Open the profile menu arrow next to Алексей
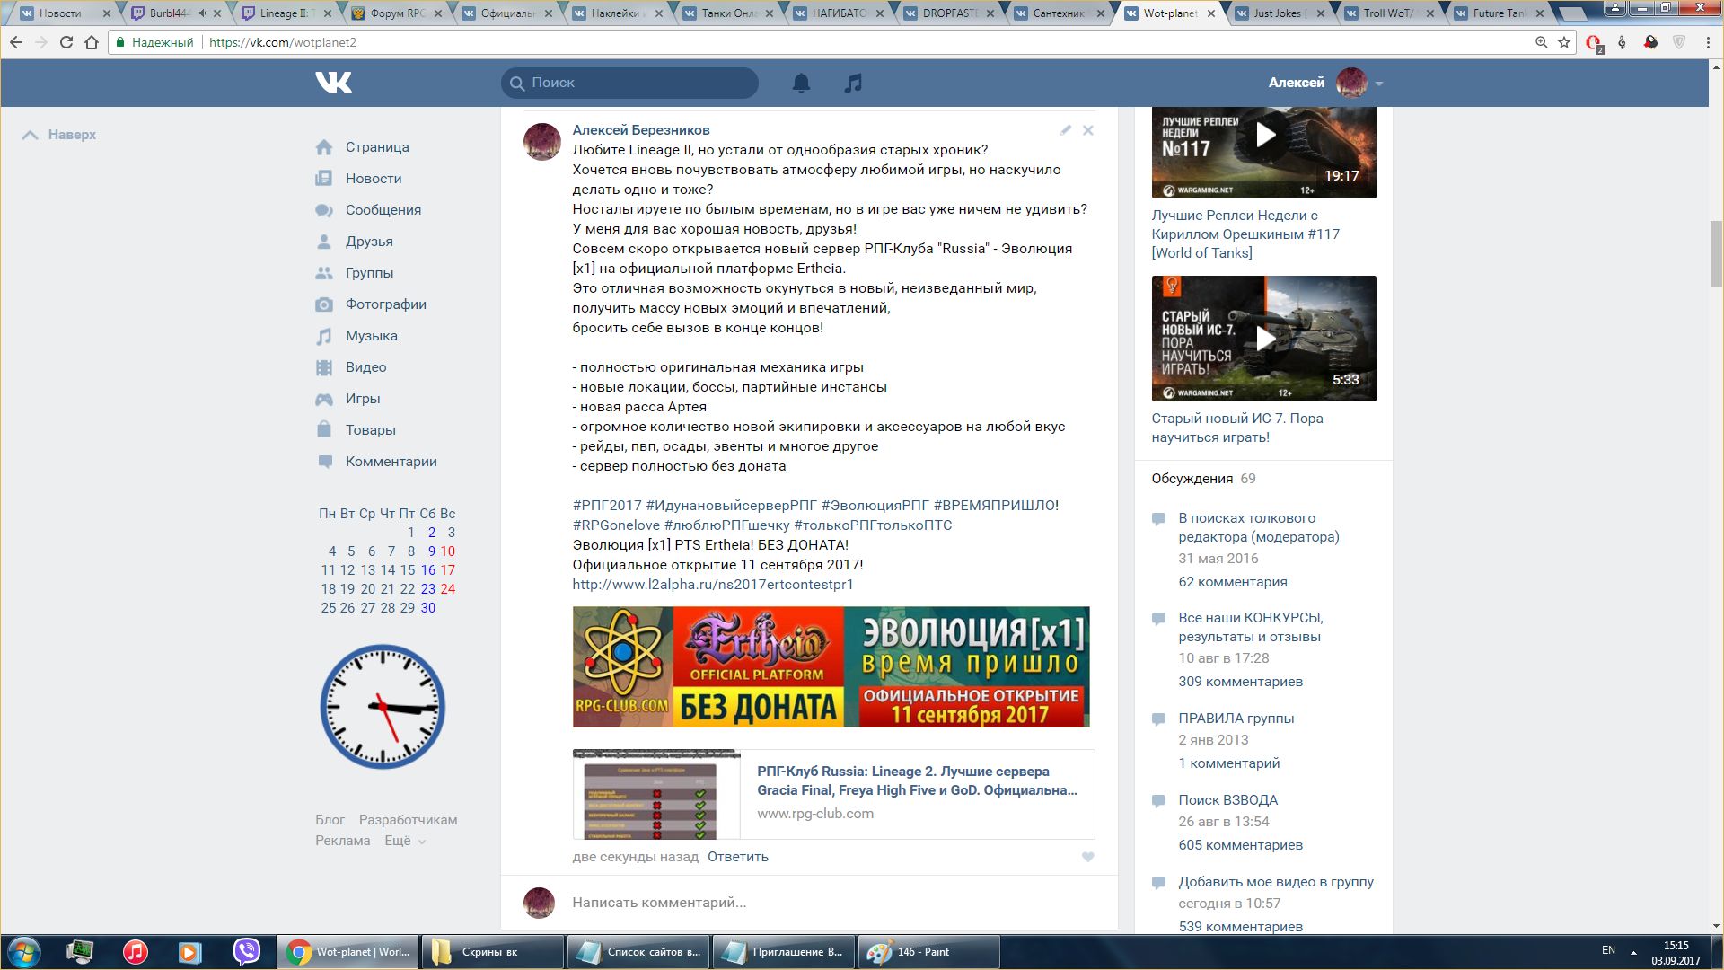This screenshot has width=1724, height=970. click(1379, 84)
